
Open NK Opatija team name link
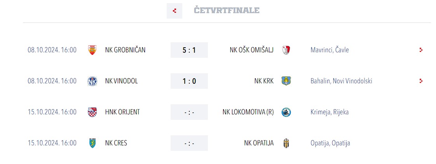259,143
